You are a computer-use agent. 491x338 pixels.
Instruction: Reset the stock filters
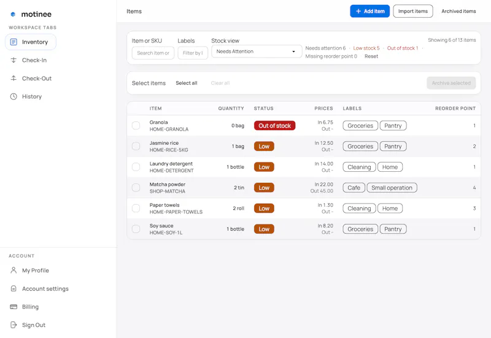point(371,56)
